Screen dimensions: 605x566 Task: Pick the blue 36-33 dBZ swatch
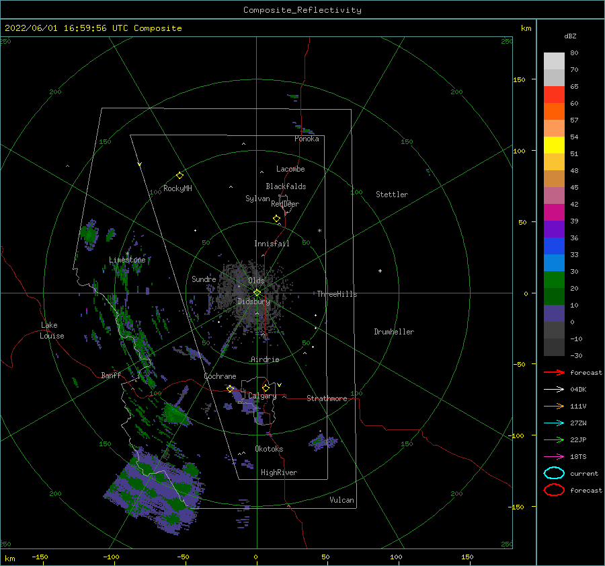point(554,246)
